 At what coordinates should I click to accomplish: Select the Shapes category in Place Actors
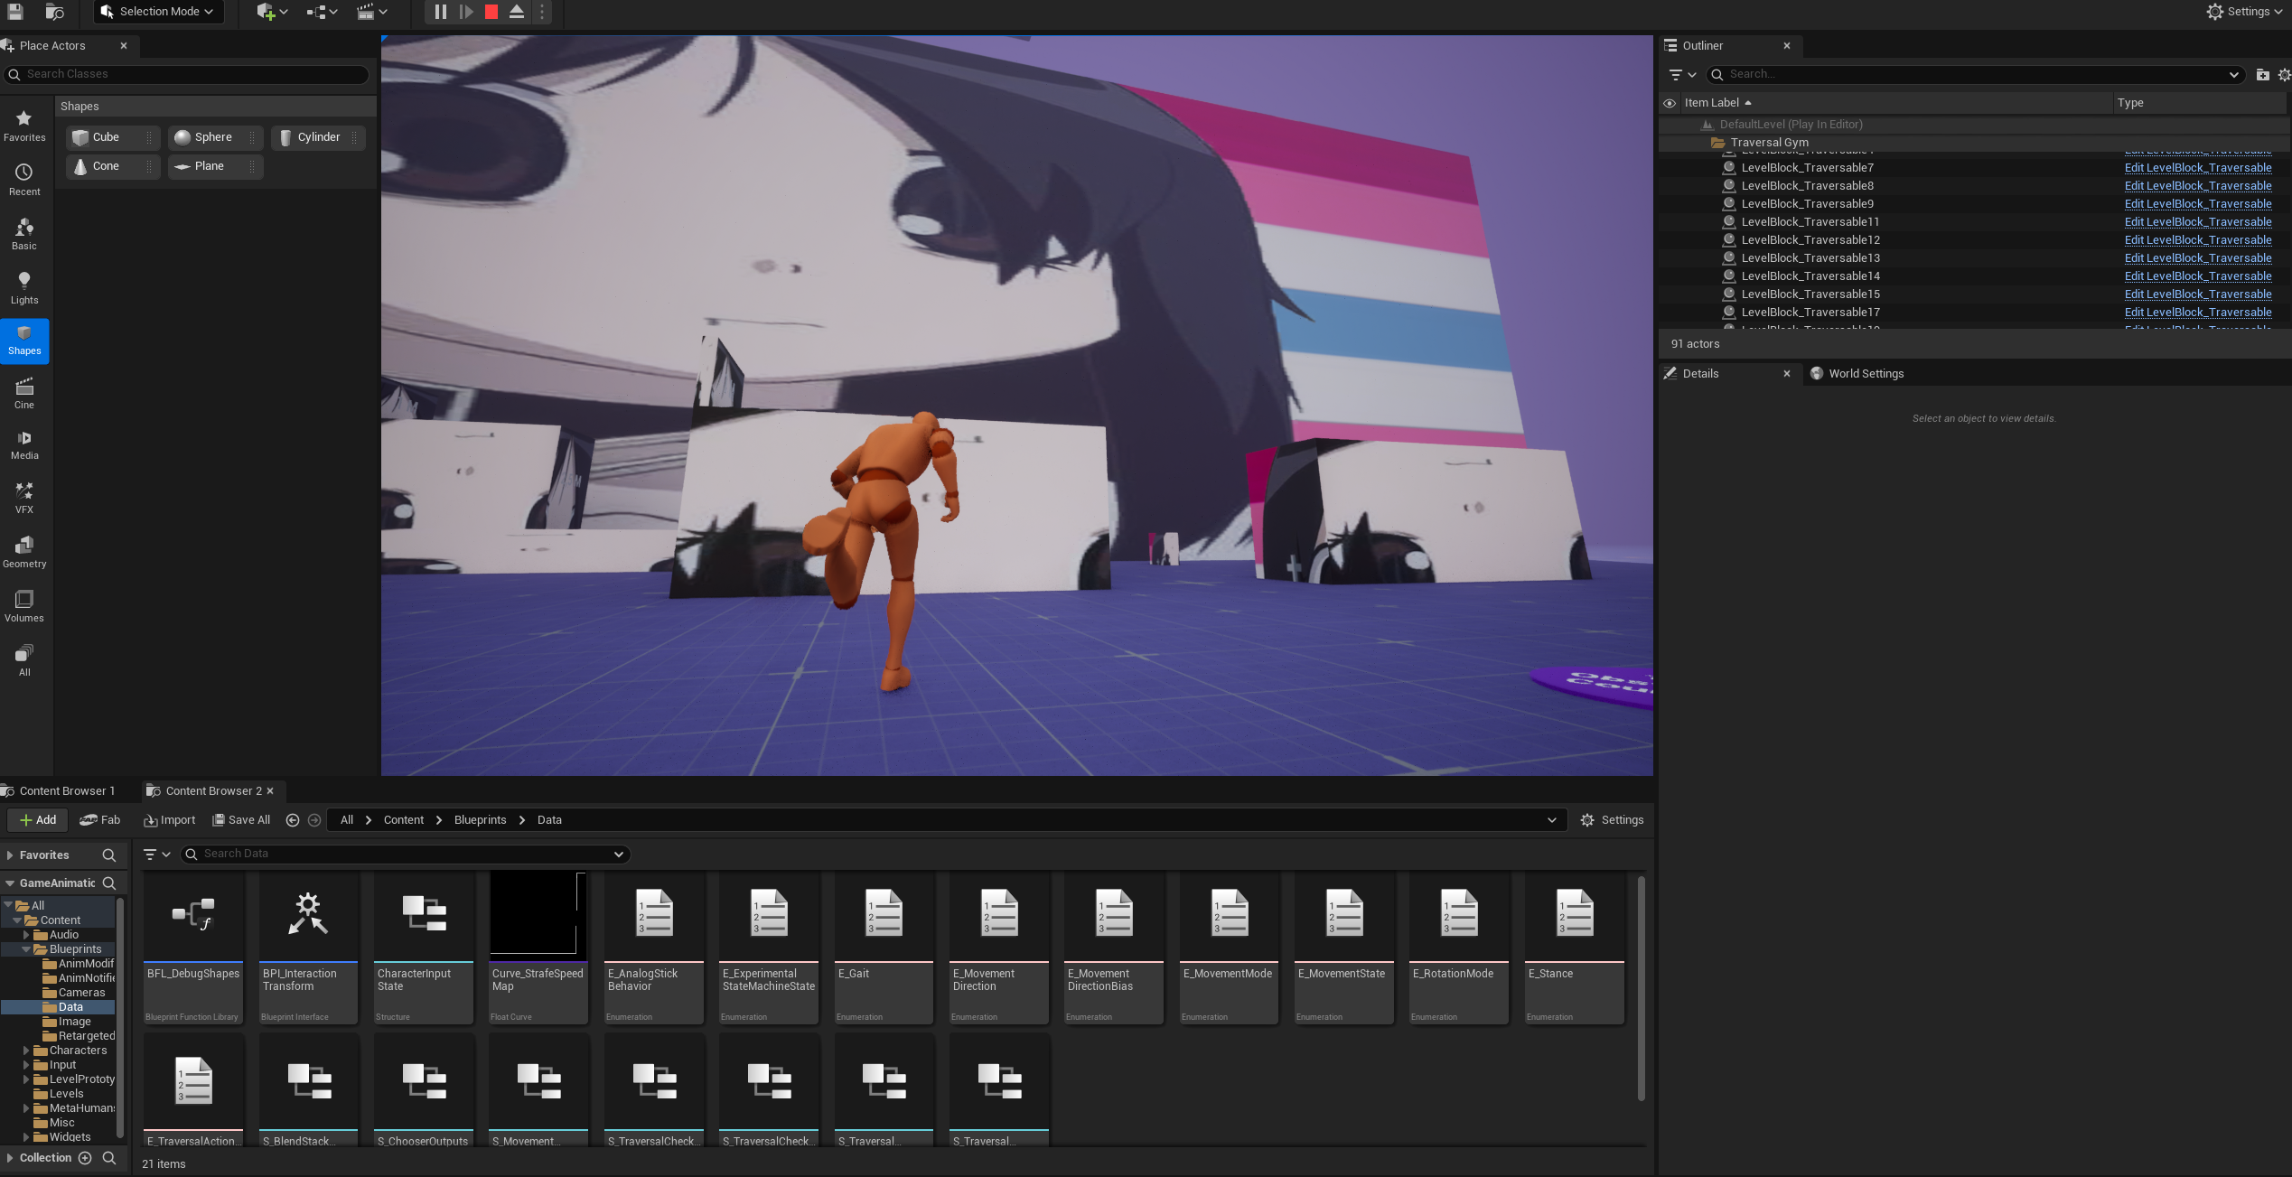coord(24,341)
